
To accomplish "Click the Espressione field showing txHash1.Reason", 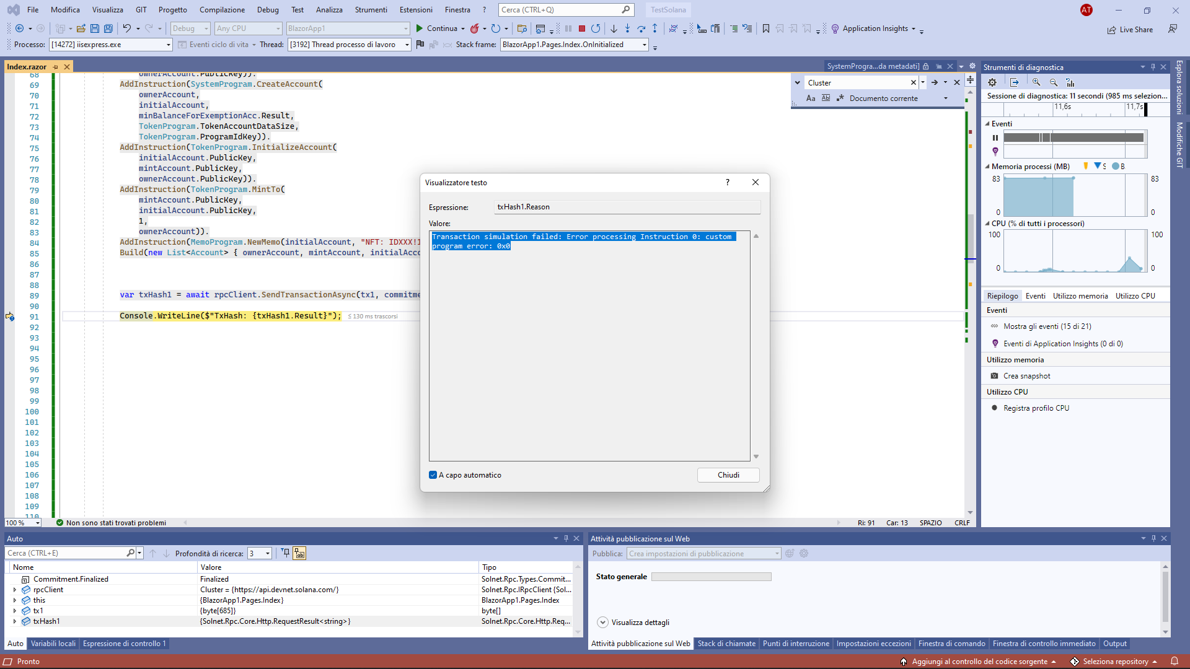I will [626, 206].
